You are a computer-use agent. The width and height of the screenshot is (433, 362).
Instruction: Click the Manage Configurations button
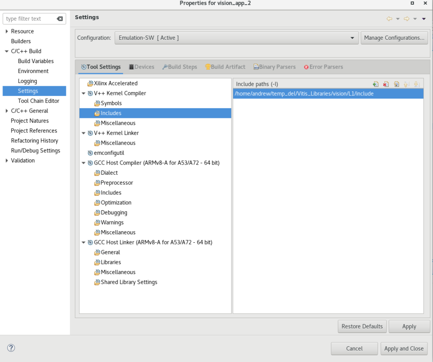click(394, 38)
